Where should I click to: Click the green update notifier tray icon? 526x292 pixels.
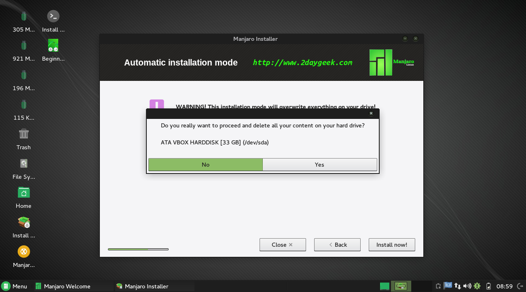[x=477, y=286]
